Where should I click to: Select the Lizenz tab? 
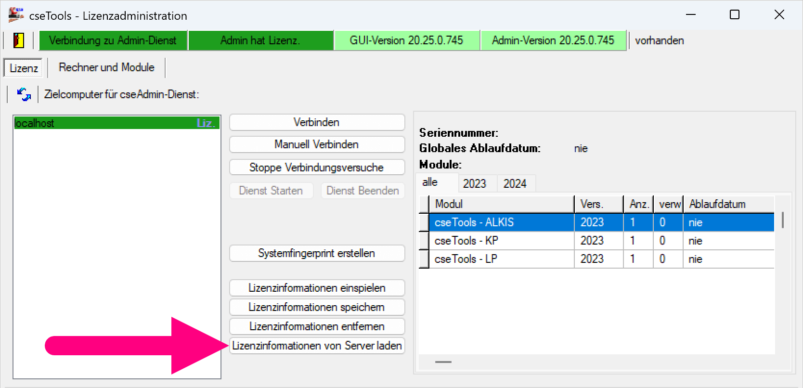tap(24, 68)
